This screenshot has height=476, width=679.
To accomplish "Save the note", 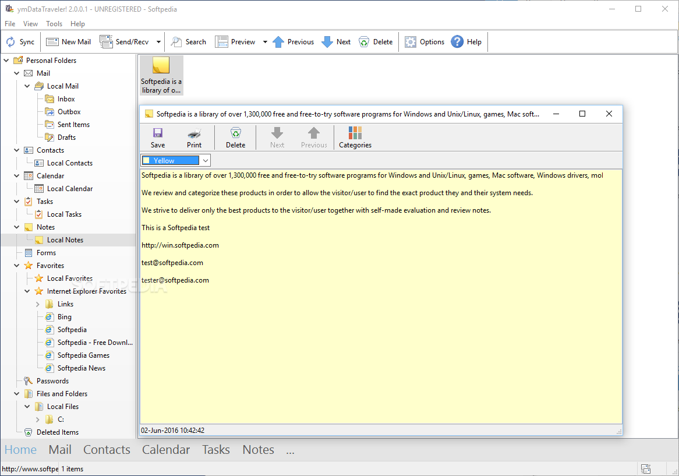I will pos(158,137).
